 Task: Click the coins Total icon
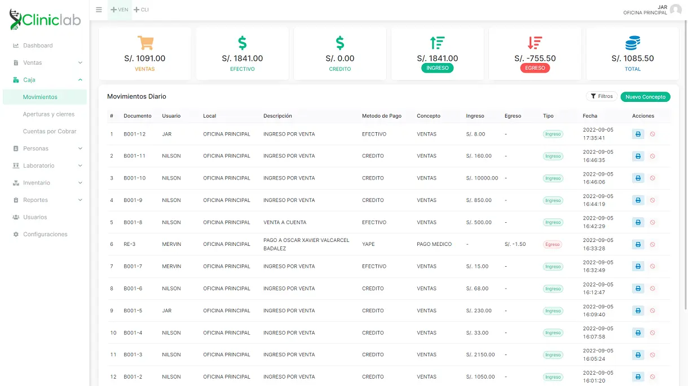[632, 43]
